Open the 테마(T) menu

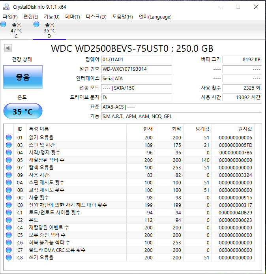73,17
